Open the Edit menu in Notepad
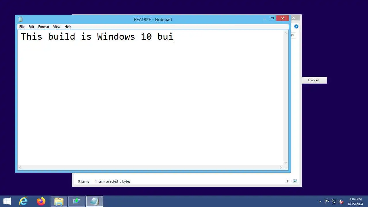This screenshot has height=207, width=368. (31, 27)
